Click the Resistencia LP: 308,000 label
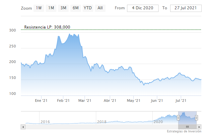The height and width of the screenshot is (136, 205). [x=47, y=27]
